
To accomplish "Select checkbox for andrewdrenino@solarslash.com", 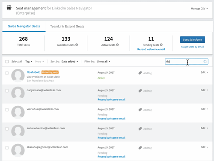I will click(x=7, y=129).
